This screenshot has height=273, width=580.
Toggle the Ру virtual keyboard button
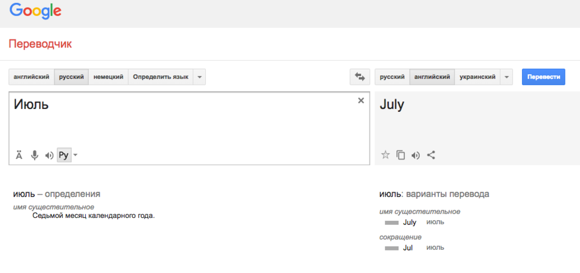pos(64,155)
